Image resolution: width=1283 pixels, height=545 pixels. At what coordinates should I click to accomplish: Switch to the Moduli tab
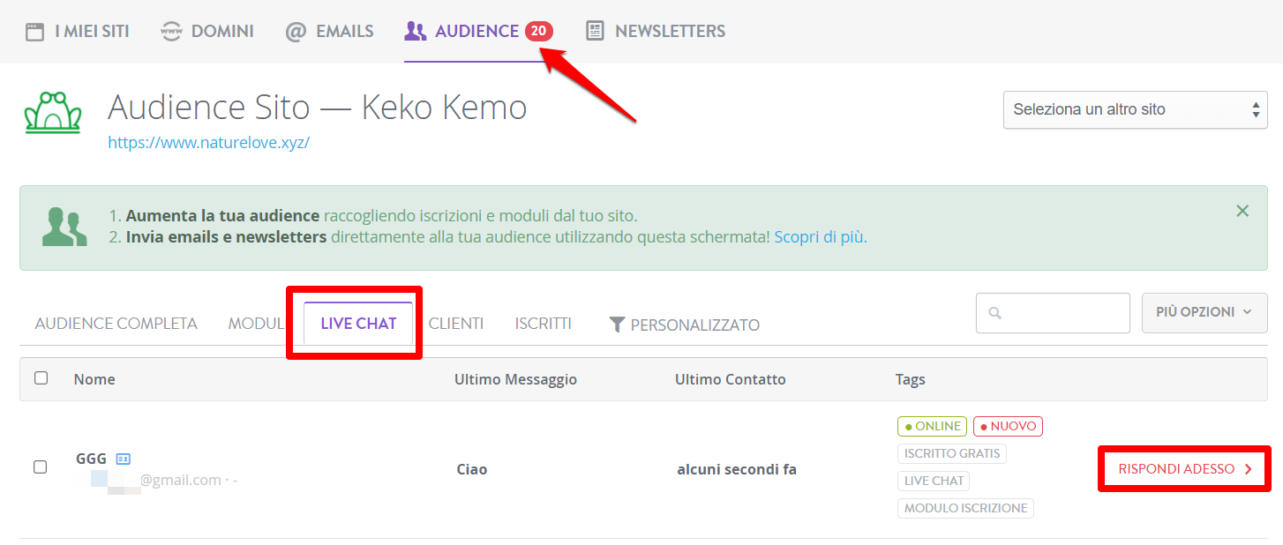pos(256,324)
